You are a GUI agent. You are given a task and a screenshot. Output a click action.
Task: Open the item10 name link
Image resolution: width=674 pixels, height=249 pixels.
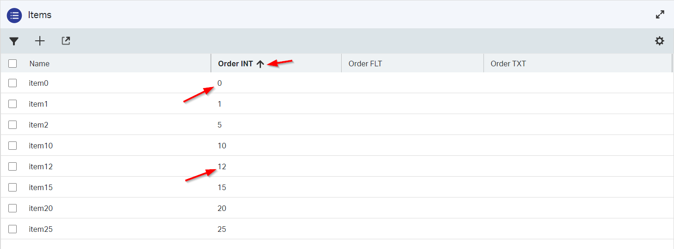(x=41, y=146)
